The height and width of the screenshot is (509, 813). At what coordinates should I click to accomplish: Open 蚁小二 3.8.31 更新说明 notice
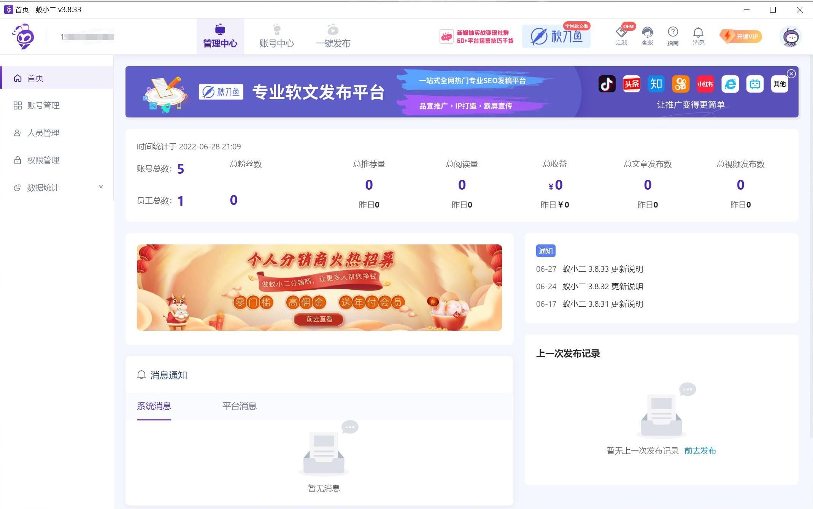point(602,304)
